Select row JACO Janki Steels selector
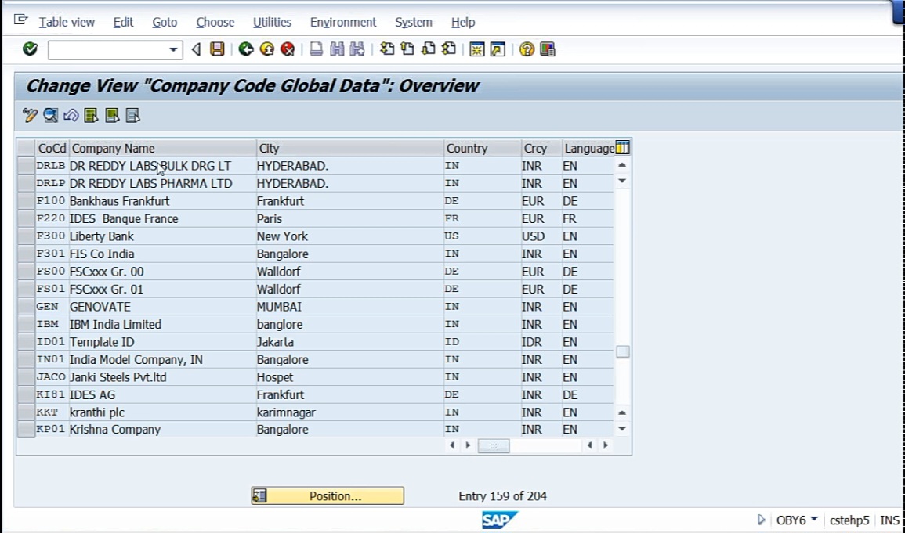 [x=26, y=377]
